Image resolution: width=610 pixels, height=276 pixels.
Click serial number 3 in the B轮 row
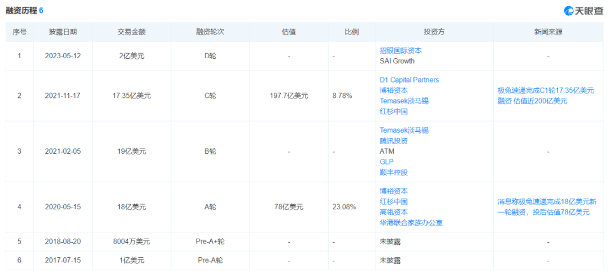coord(19,152)
